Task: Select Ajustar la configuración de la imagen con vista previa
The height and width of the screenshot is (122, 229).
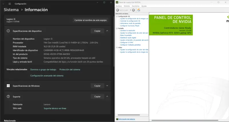Action: pyautogui.click(x=134, y=19)
